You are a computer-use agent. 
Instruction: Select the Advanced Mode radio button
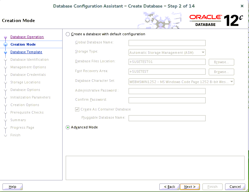[68, 127]
